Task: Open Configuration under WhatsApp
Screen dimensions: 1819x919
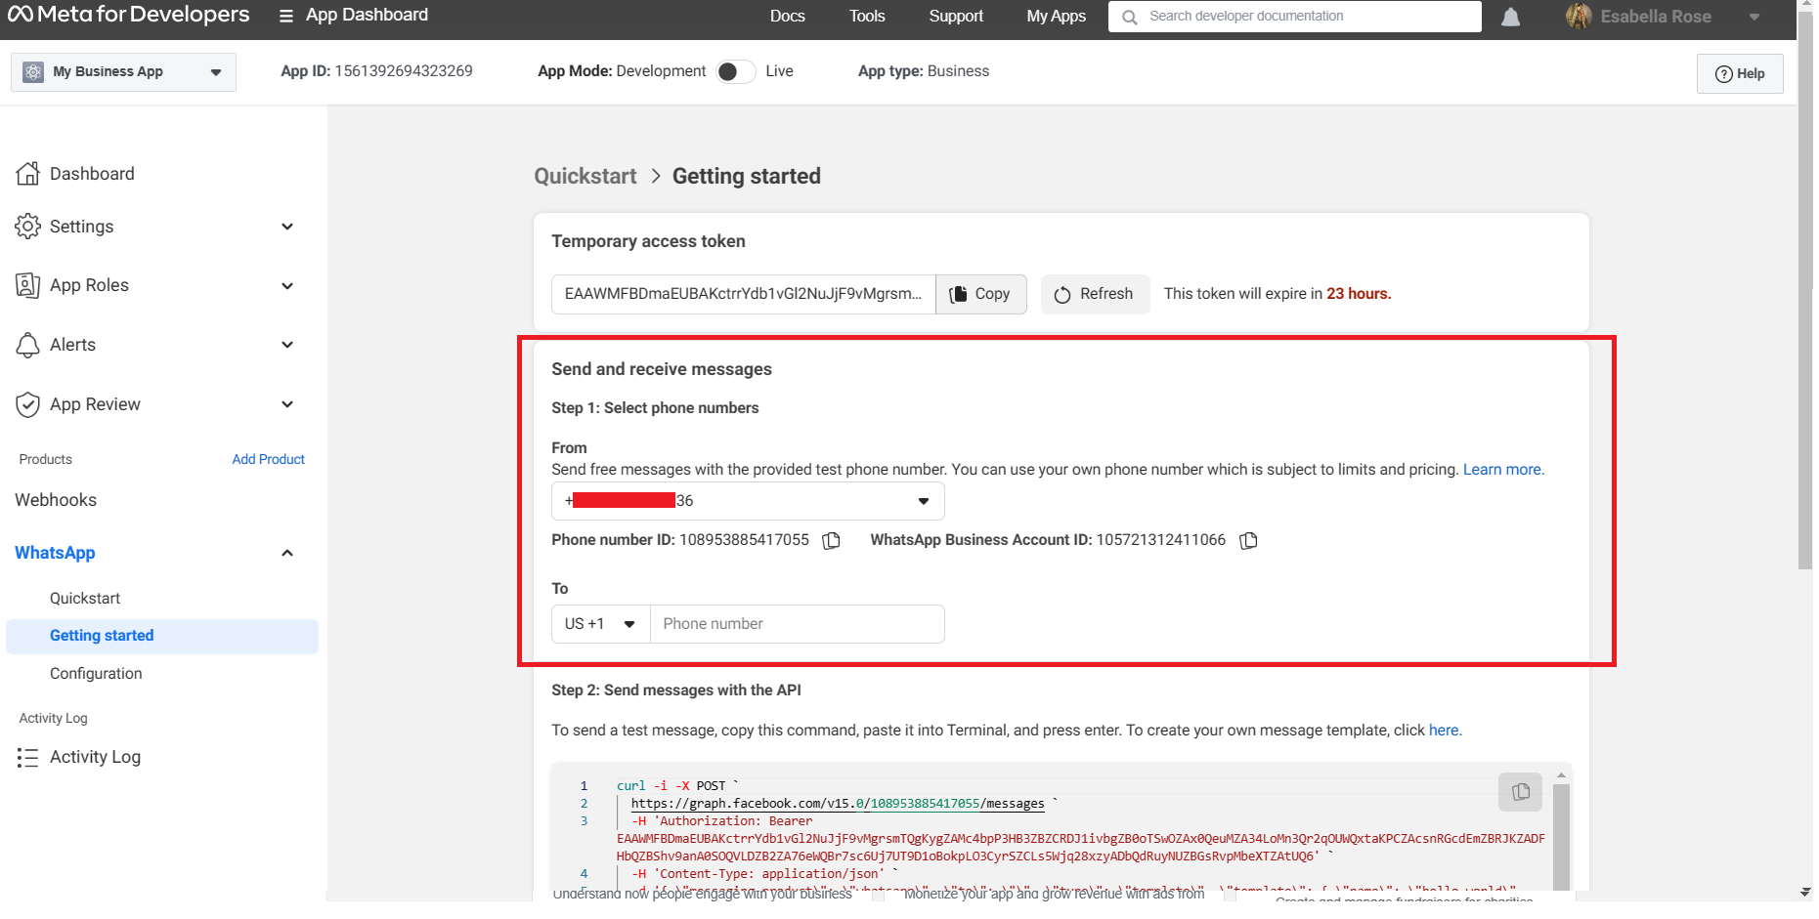Action: pyautogui.click(x=96, y=674)
